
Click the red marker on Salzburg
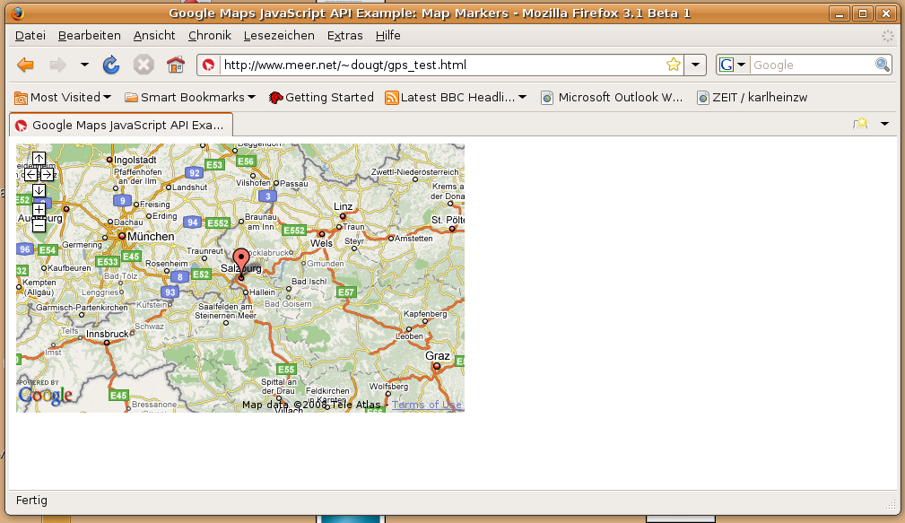pos(241,262)
